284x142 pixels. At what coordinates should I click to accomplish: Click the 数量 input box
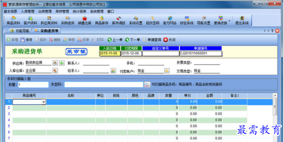[33, 85]
